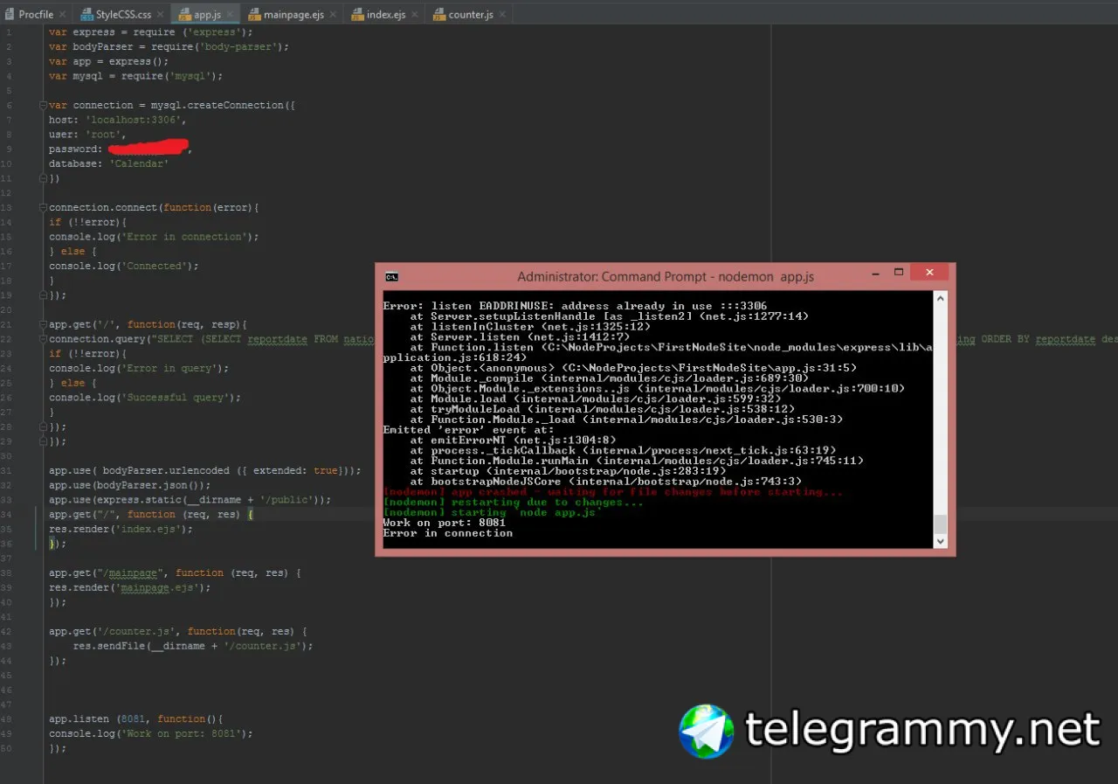The height and width of the screenshot is (784, 1118).
Task: Click the red 'app crashed' nodemon message
Action: click(613, 492)
